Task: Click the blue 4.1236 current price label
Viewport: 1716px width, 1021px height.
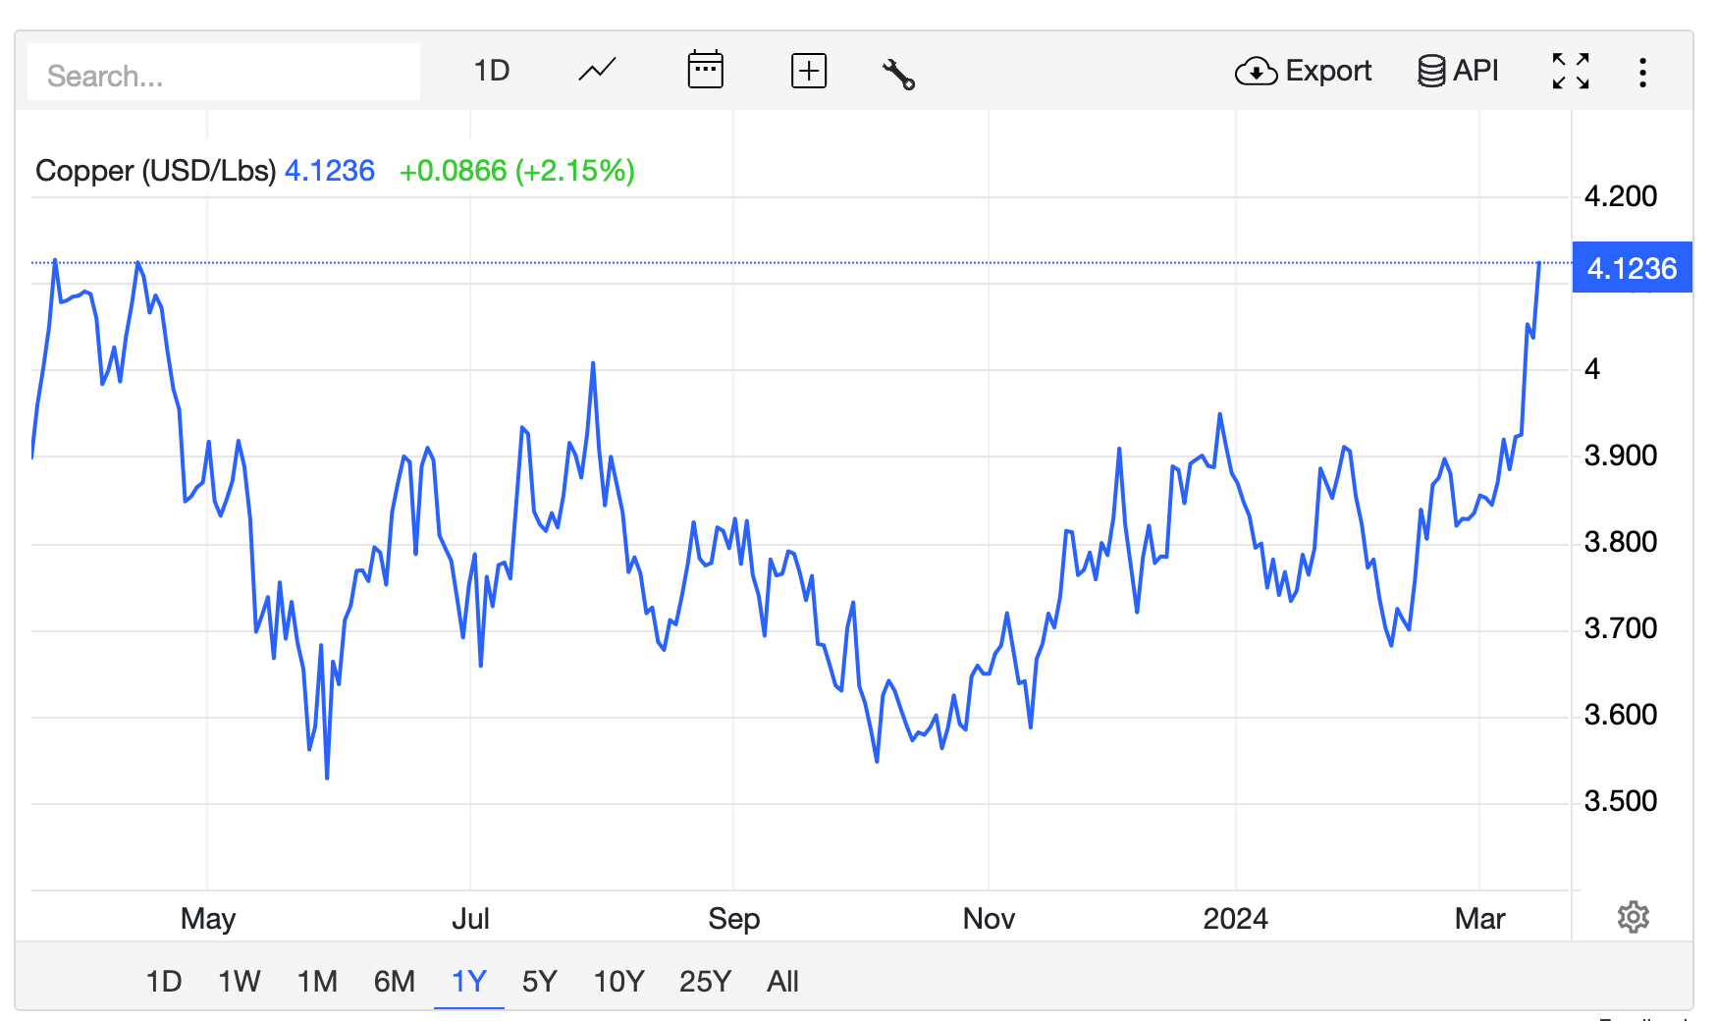Action: click(x=330, y=171)
